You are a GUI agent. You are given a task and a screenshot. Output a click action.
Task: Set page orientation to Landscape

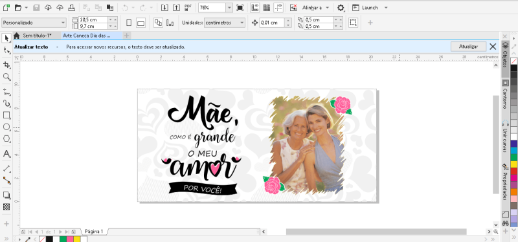point(141,23)
